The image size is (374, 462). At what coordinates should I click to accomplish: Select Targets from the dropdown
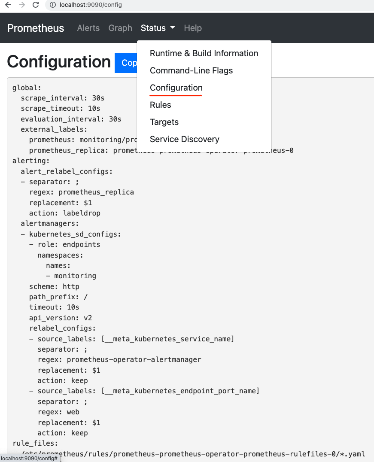pos(164,122)
